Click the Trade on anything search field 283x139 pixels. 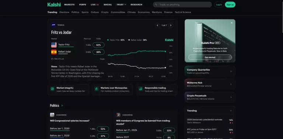(x=182, y=5)
